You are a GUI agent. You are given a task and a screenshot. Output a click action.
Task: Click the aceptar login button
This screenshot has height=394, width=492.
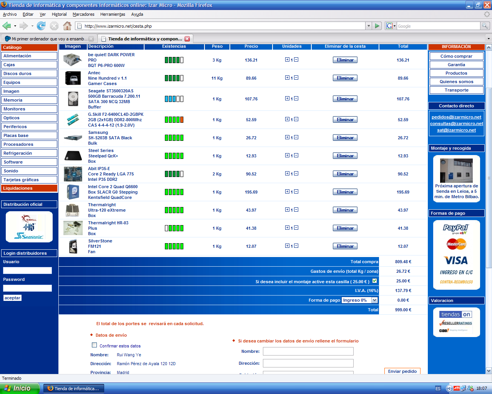point(12,298)
